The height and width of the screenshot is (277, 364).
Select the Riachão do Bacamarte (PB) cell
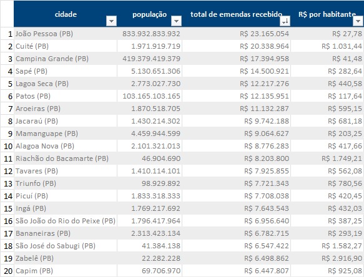click(66, 158)
